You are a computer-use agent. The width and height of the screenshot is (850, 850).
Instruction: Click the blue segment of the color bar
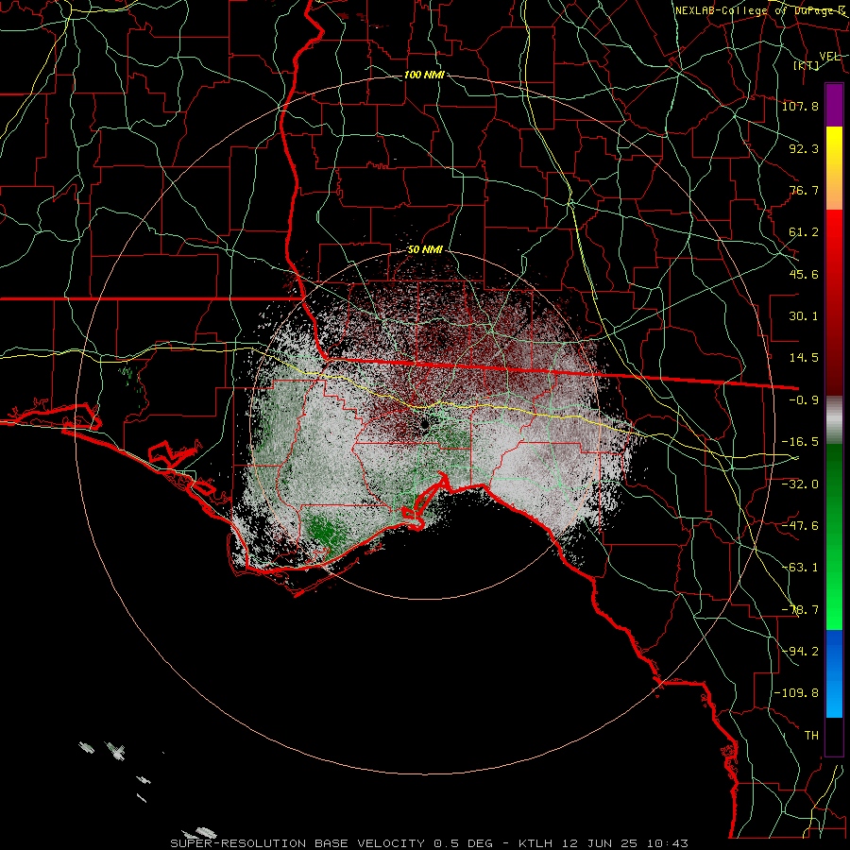[x=834, y=673]
